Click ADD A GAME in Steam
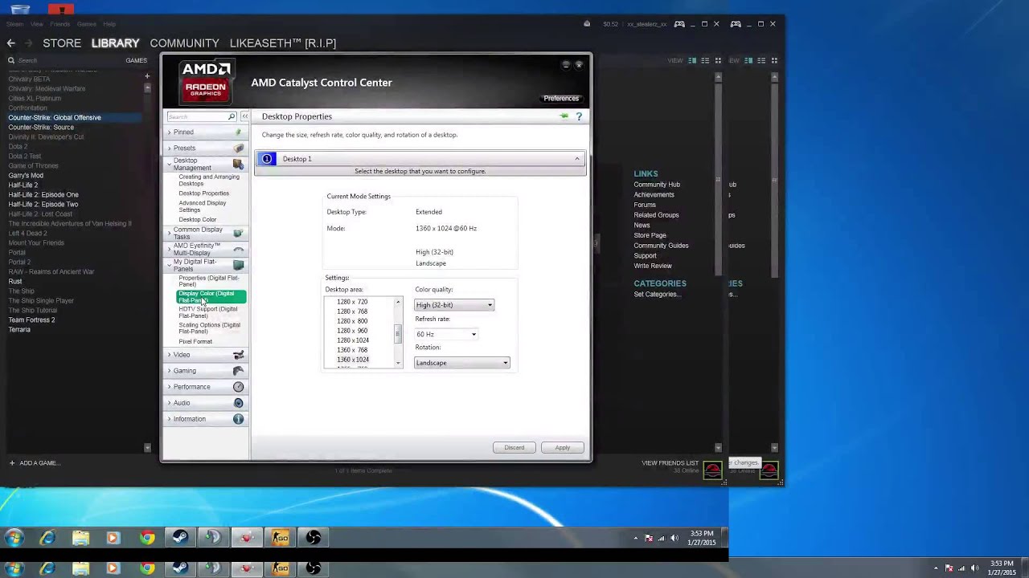 (39, 463)
